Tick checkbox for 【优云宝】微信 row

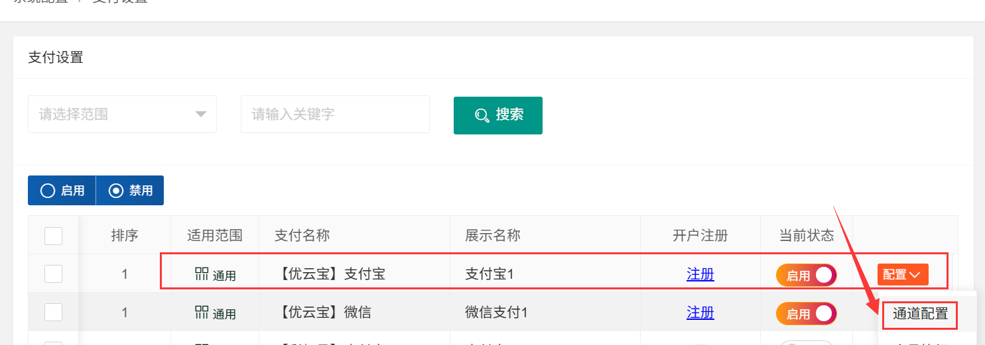53,313
